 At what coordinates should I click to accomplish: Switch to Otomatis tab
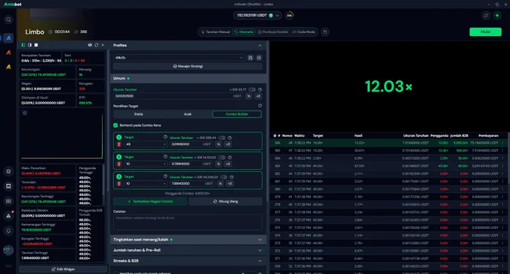(244, 32)
